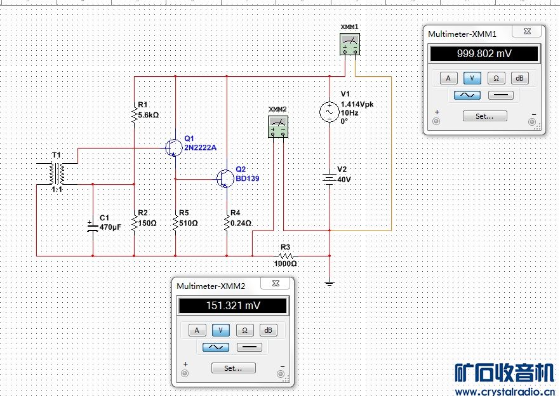This screenshot has height=400, width=560.
Task: Select resistor R4 symbol
Action: pyautogui.click(x=227, y=223)
